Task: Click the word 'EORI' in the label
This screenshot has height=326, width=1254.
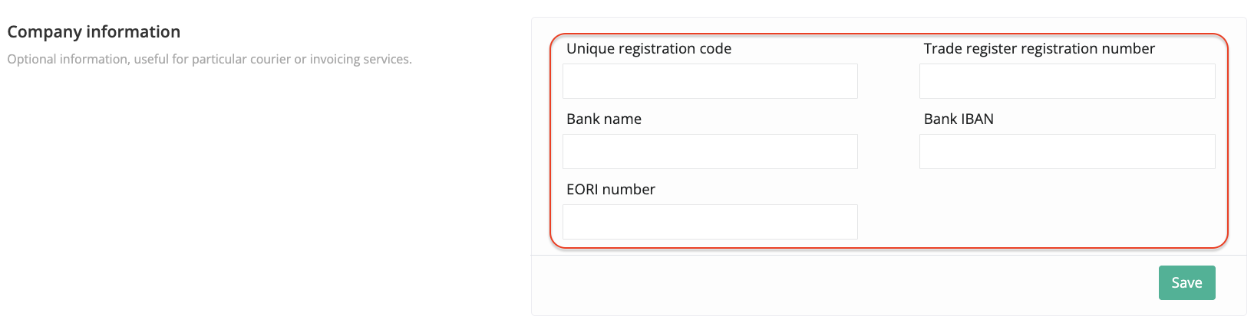Action: [582, 190]
